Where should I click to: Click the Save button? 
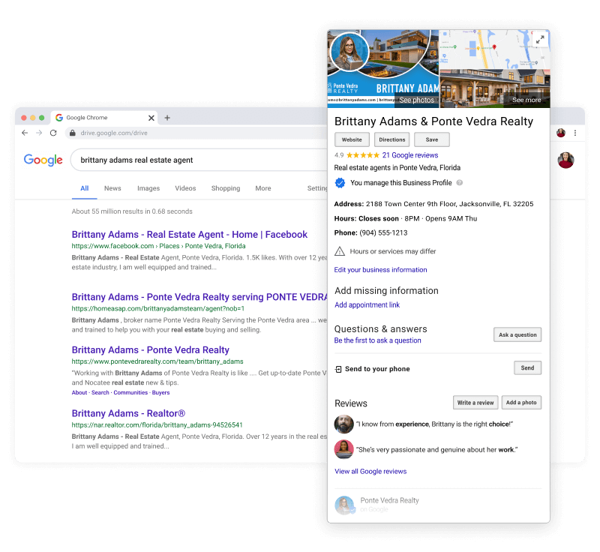432,139
